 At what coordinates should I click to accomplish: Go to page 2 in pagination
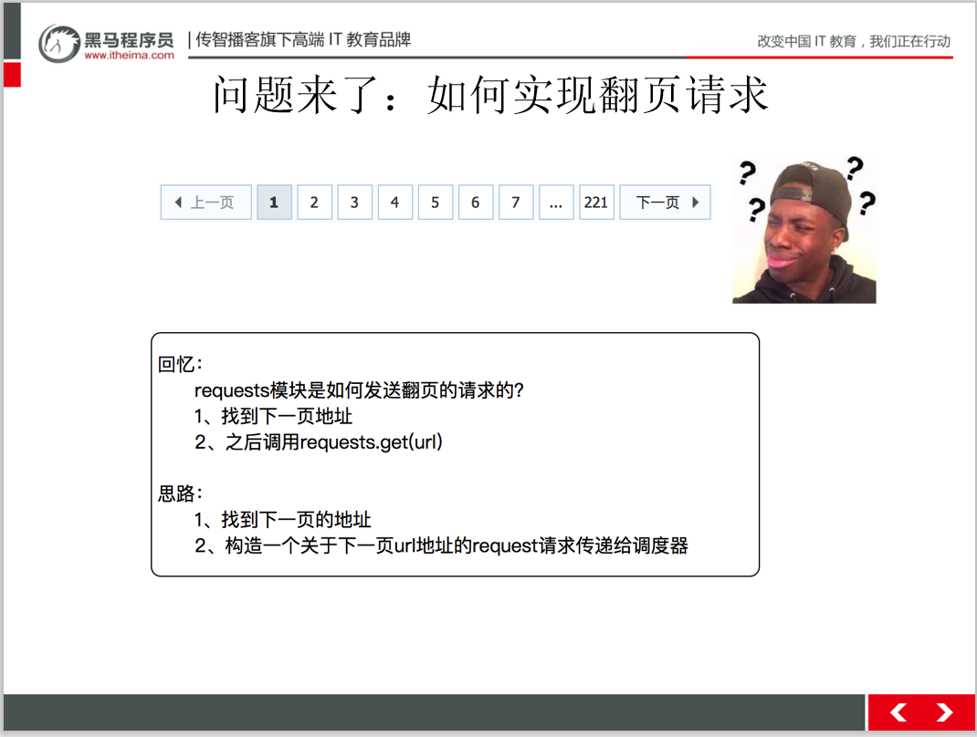coord(315,202)
